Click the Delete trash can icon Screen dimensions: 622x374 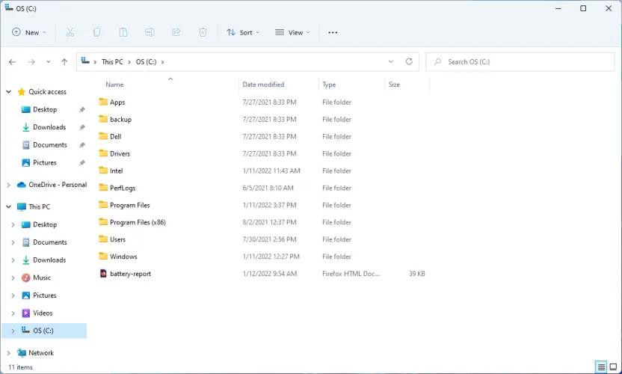tap(203, 32)
